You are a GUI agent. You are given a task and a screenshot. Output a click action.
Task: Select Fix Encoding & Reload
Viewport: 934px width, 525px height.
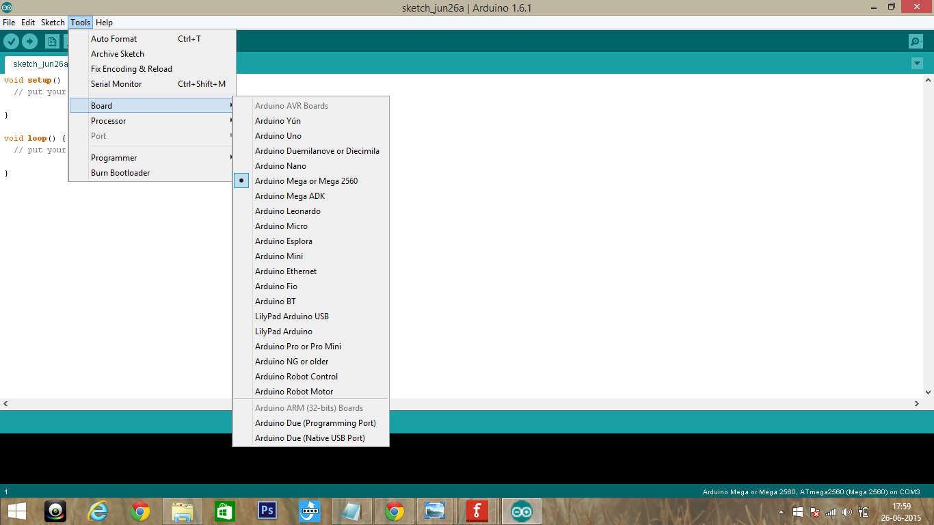click(152, 69)
